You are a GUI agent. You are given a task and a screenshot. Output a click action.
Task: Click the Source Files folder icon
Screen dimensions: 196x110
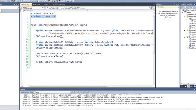(187, 37)
